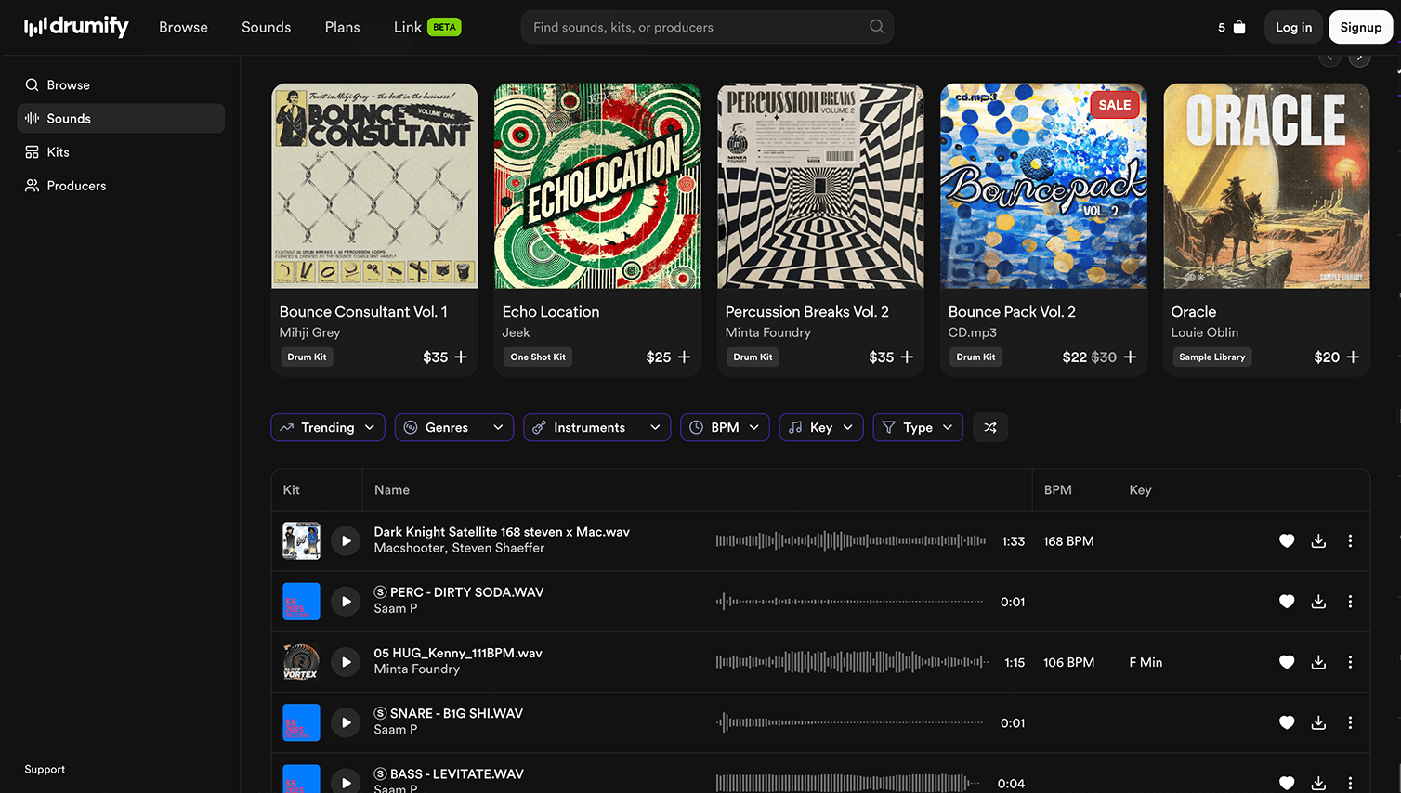Viewport: 1401px width, 793px height.
Task: Open Plans in the top navigation
Action: click(342, 28)
